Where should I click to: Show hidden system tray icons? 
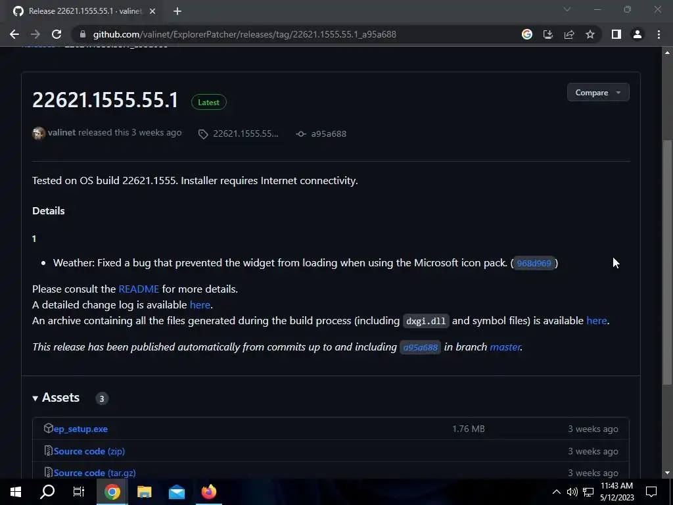tap(556, 492)
